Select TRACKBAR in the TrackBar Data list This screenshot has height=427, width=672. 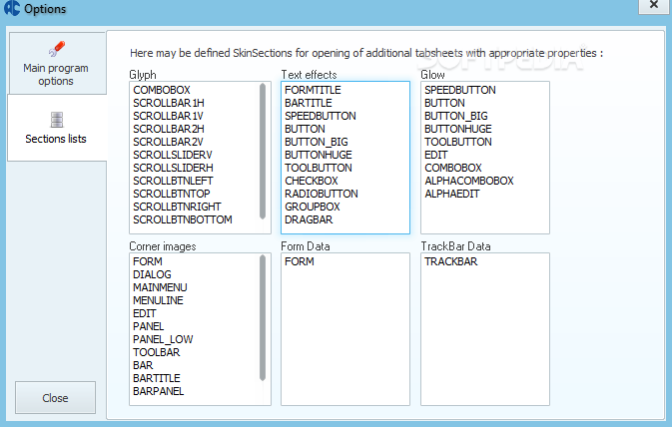pyautogui.click(x=451, y=261)
